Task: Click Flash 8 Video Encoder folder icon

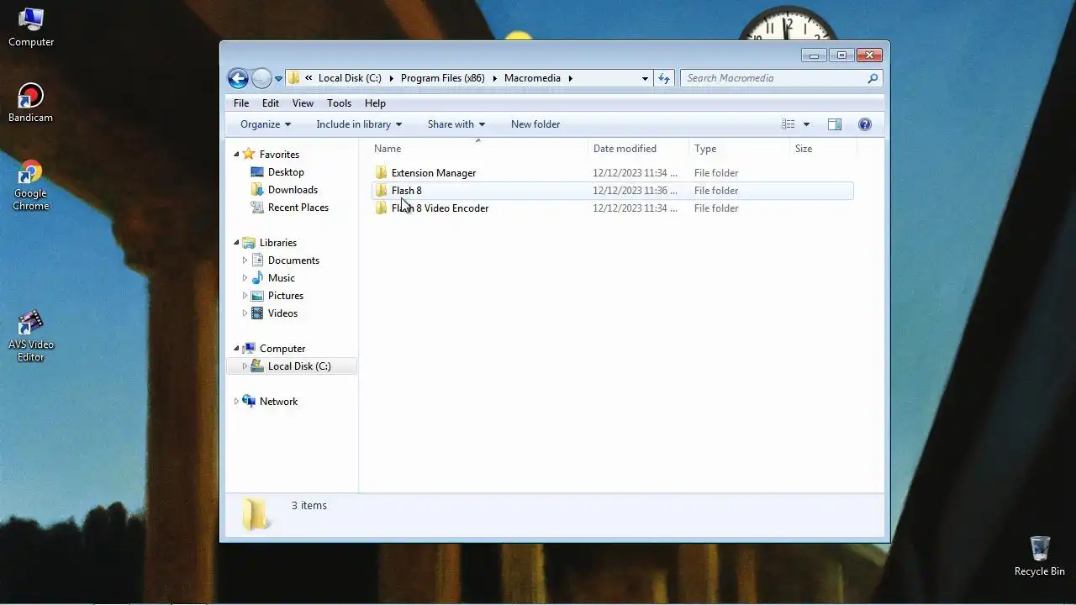Action: [382, 208]
